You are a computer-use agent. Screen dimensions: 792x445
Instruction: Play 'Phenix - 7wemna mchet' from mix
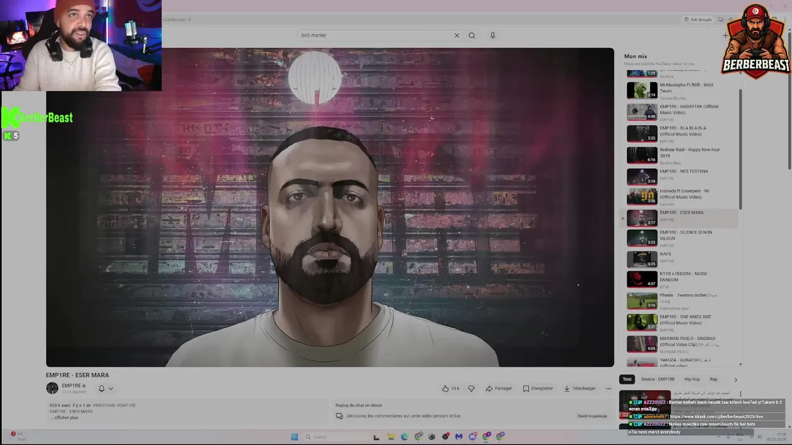682,300
